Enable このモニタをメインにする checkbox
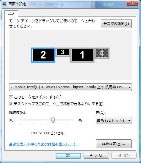 11,97
